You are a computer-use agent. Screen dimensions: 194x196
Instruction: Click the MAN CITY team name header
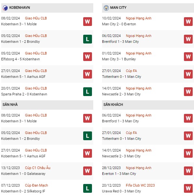pos(118,7)
